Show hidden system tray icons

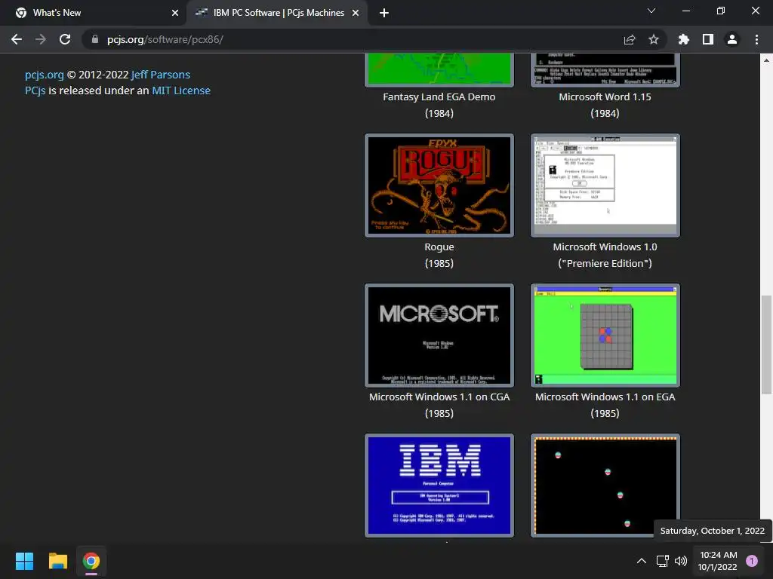[x=642, y=561]
